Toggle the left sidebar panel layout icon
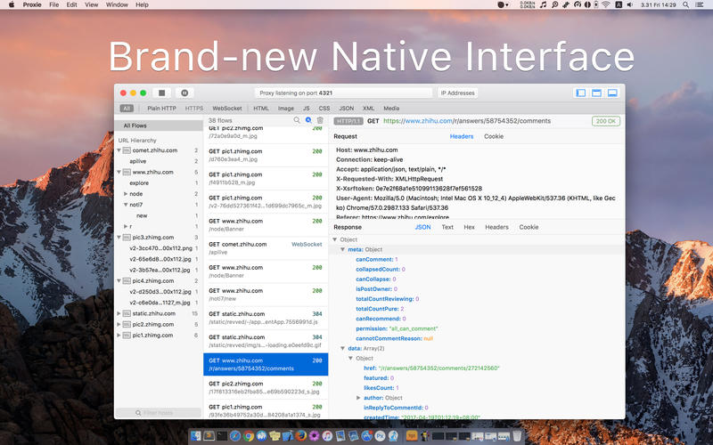The width and height of the screenshot is (713, 445). click(581, 93)
